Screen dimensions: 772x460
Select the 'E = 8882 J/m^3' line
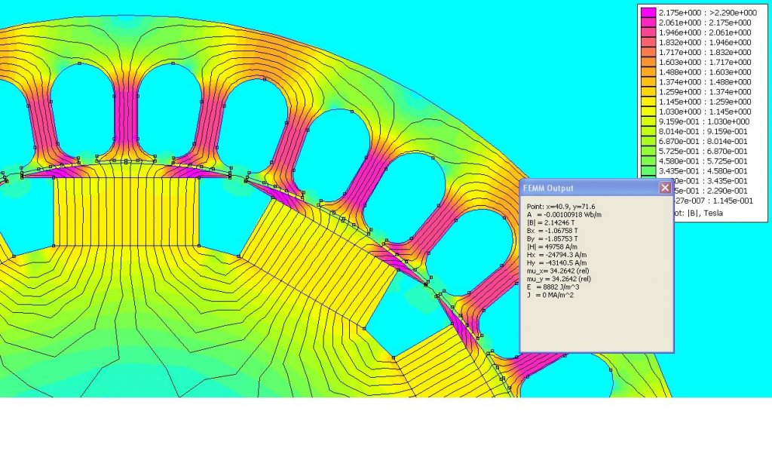pos(553,287)
